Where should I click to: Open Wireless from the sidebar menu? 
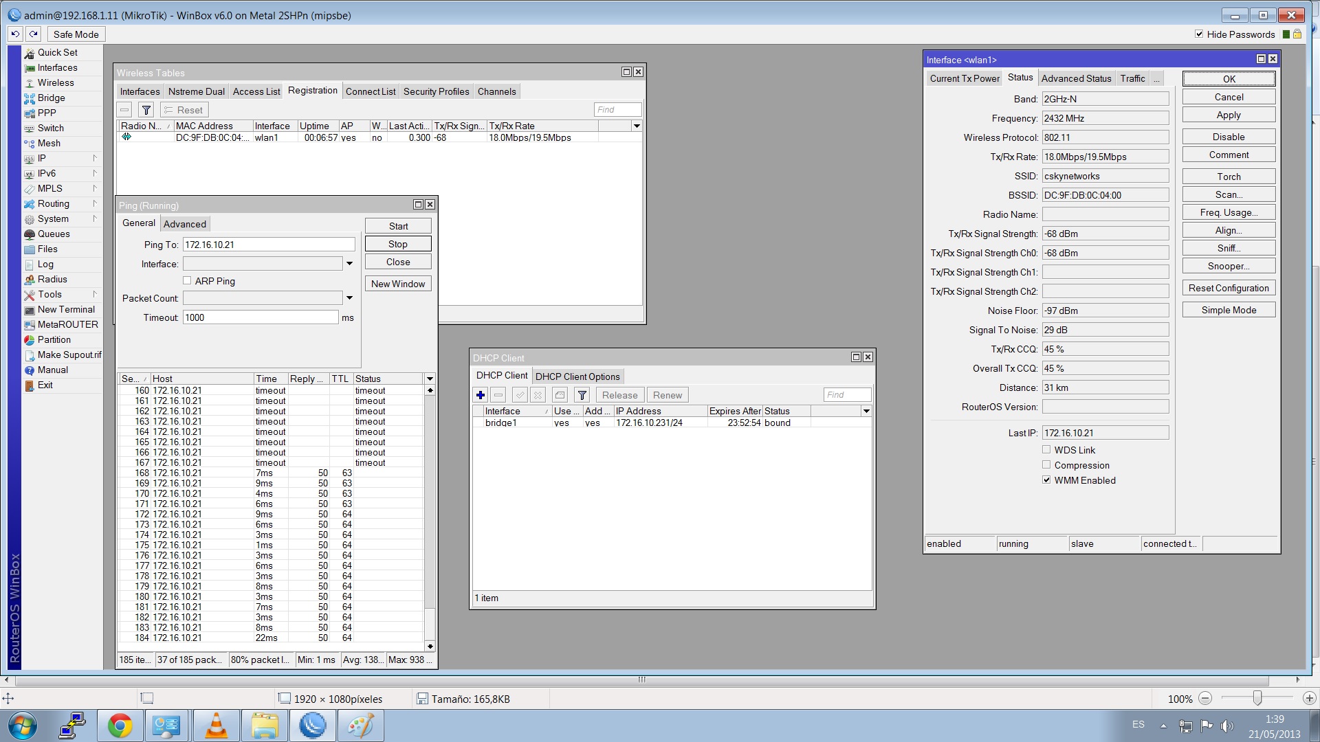click(x=56, y=82)
